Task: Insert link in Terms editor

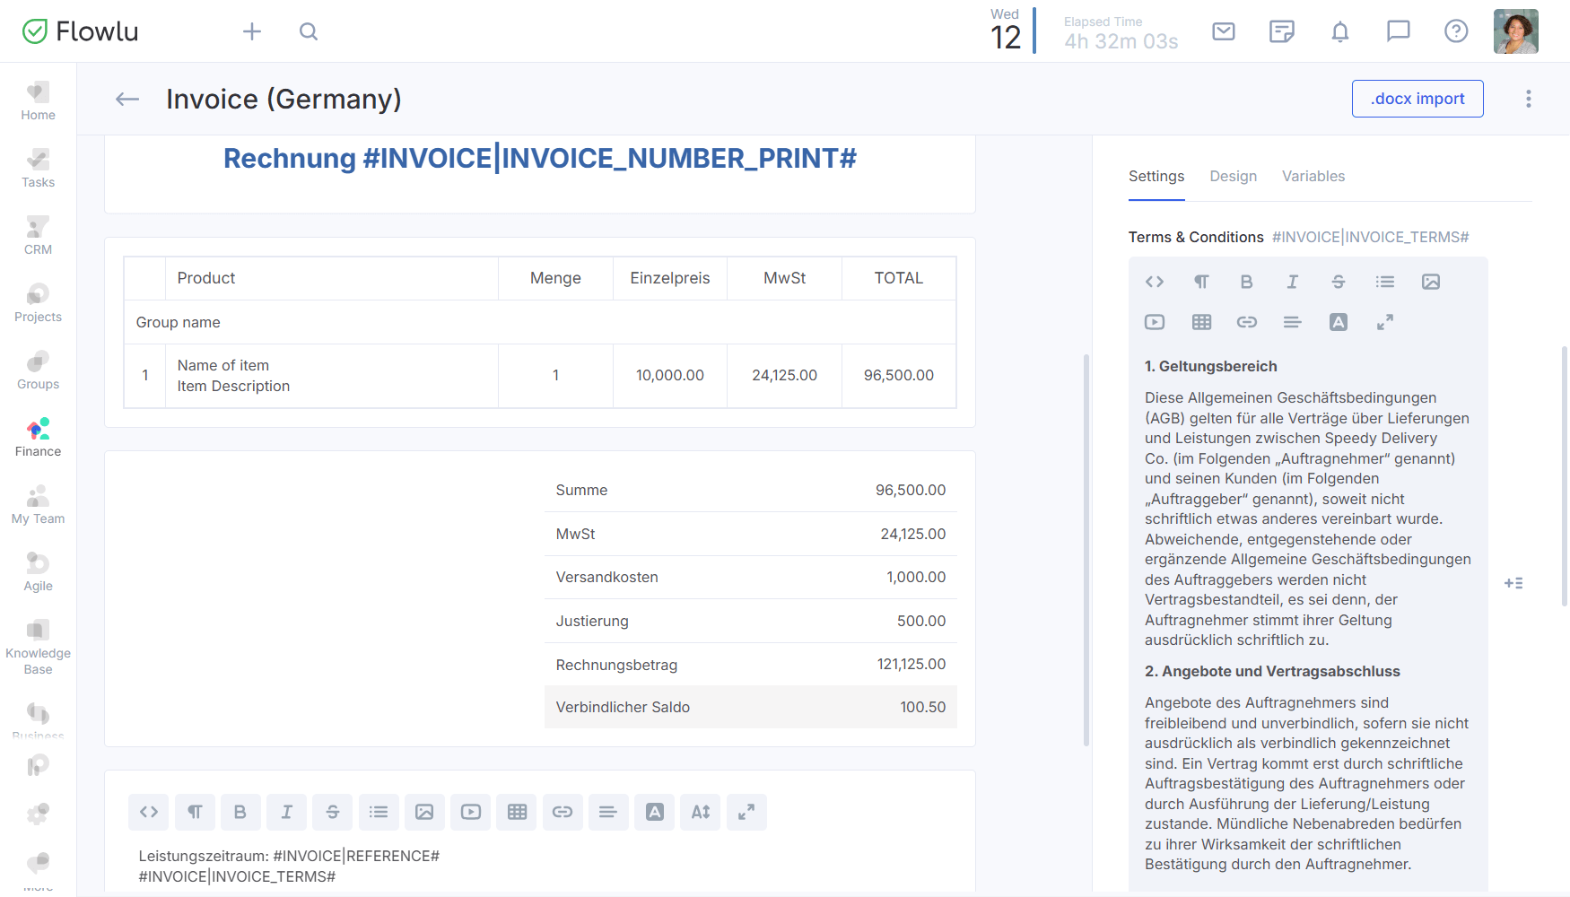Action: 1246,322
